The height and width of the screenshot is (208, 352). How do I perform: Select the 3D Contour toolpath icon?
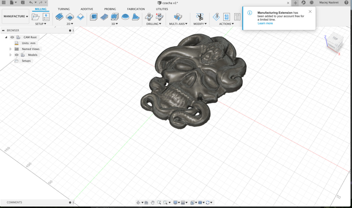coord(136,17)
